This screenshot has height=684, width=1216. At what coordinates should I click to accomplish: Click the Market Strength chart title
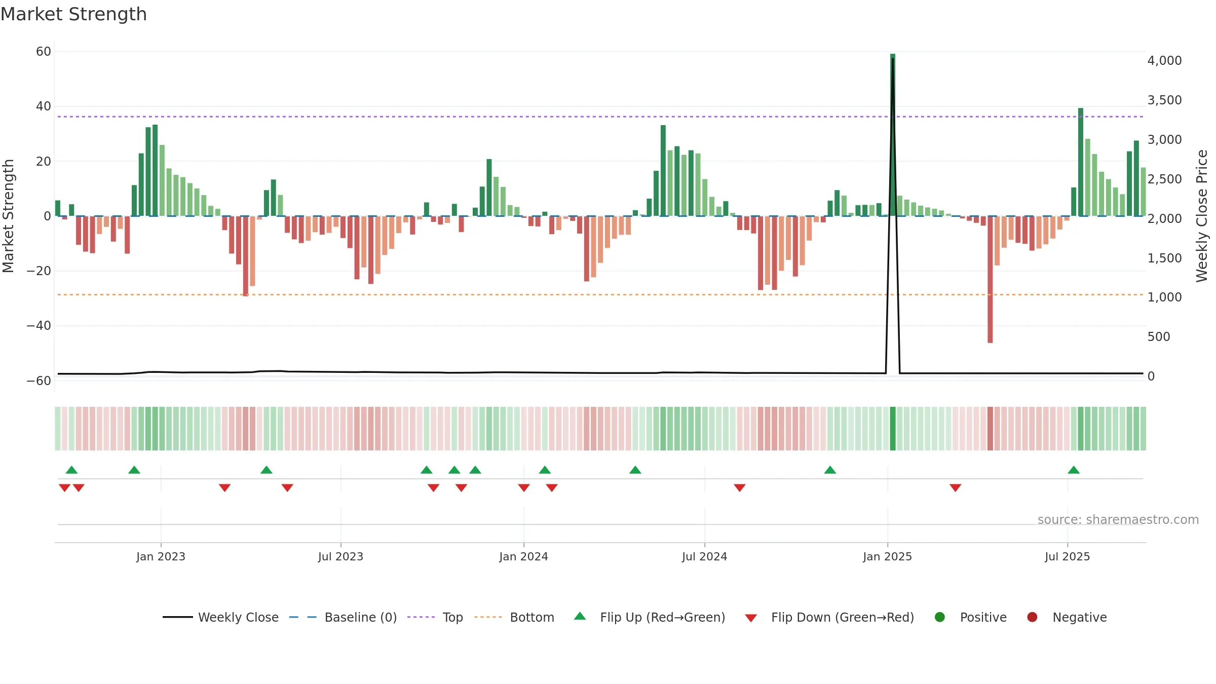(x=73, y=14)
